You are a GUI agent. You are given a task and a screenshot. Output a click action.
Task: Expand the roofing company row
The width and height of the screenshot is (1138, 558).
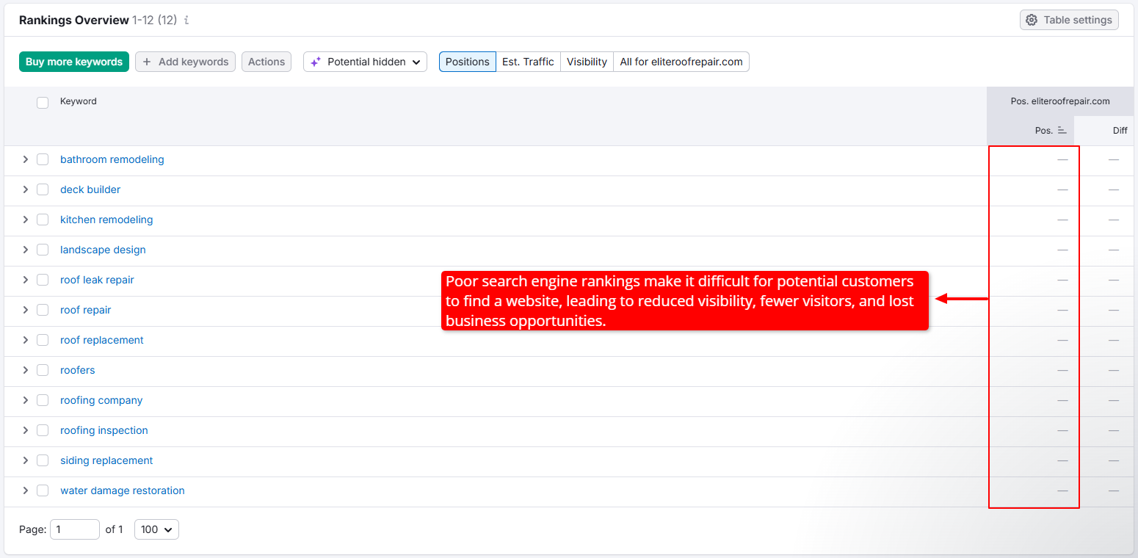coord(25,400)
